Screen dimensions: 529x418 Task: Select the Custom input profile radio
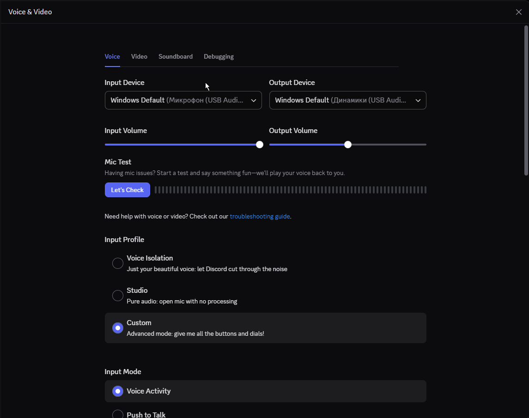tap(118, 328)
